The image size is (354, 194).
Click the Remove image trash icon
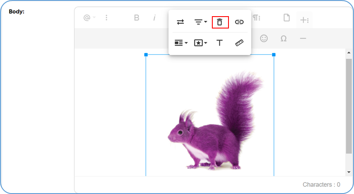pyautogui.click(x=220, y=22)
